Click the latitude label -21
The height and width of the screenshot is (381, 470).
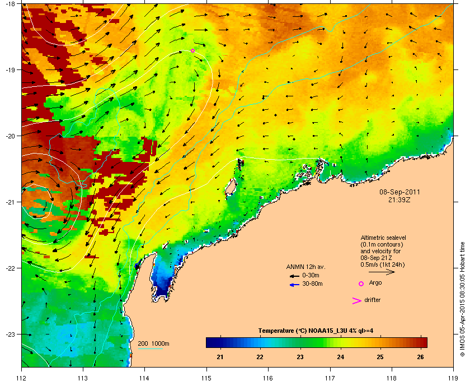(10, 202)
